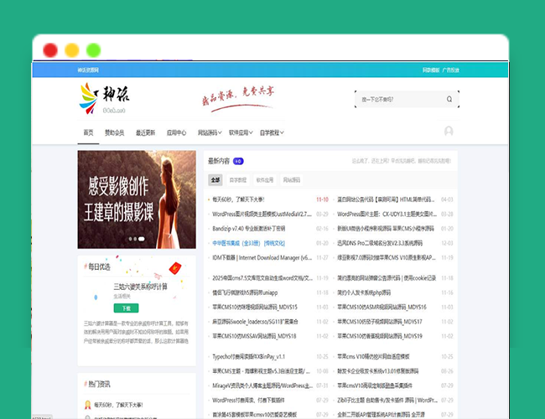
Task: Click the medal icon beside 每天60秒 in 热门资讯
Action: [87, 405]
